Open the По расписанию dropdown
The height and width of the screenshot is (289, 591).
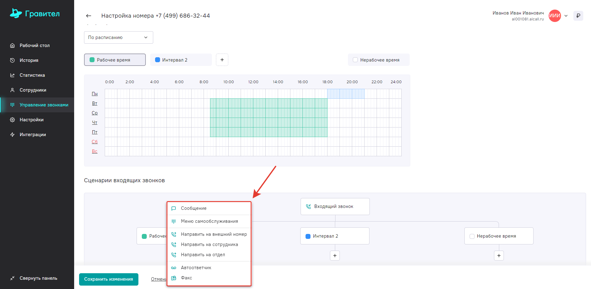(x=118, y=37)
